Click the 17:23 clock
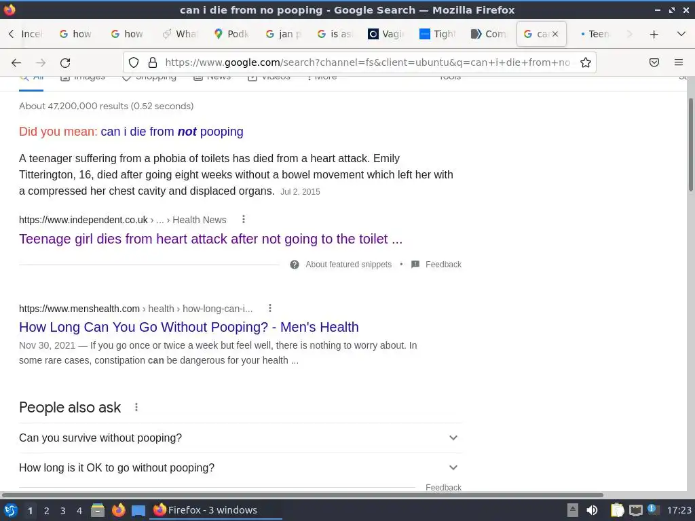Image resolution: width=695 pixels, height=521 pixels. click(679, 510)
